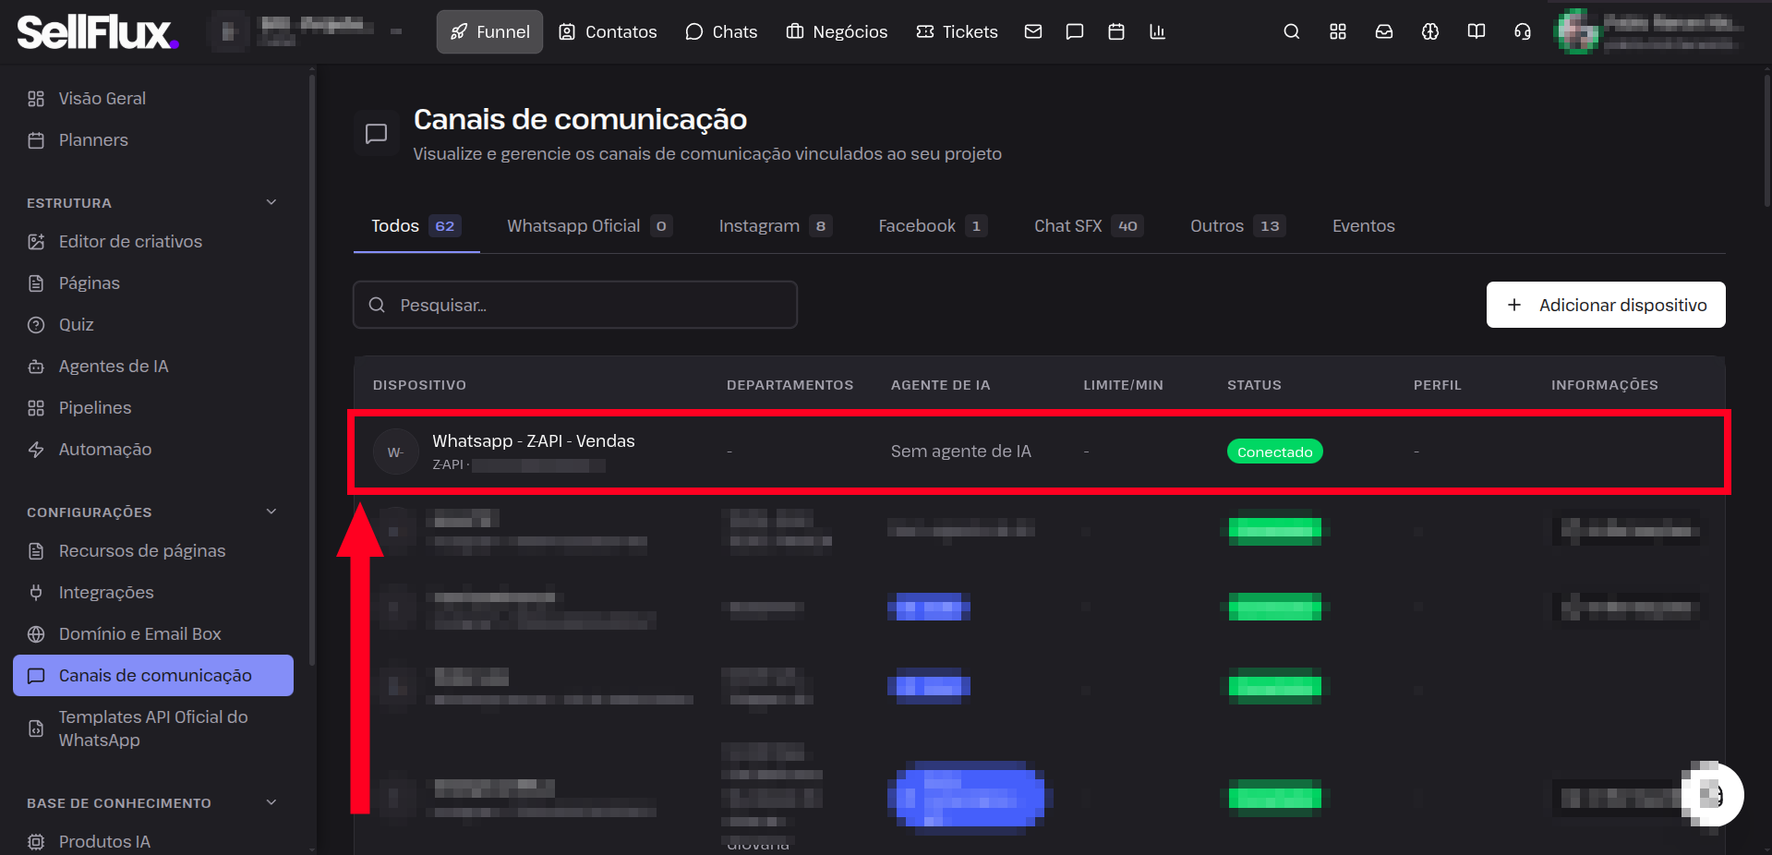Collapse the Base de Conhecimento section chevron
Screen dimensions: 1772x855
(271, 802)
